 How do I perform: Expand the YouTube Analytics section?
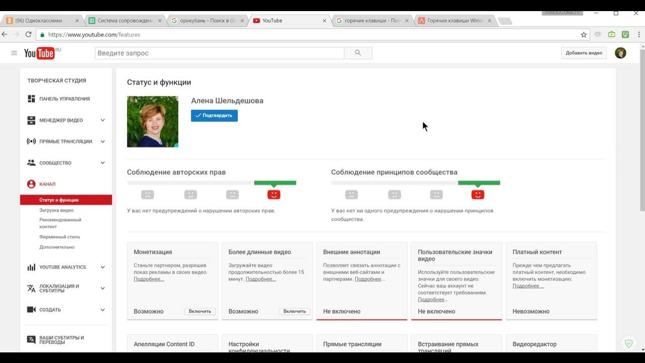tap(103, 267)
